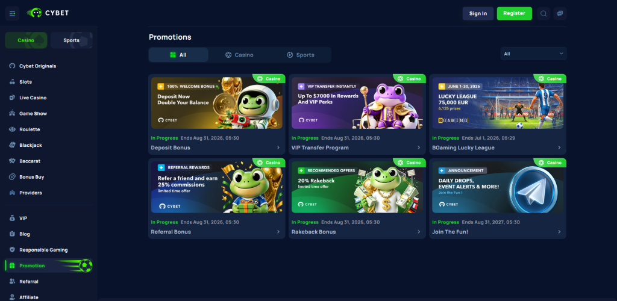This screenshot has width=617, height=301.
Task: Click the Bonus Buy icon
Action: click(x=12, y=177)
